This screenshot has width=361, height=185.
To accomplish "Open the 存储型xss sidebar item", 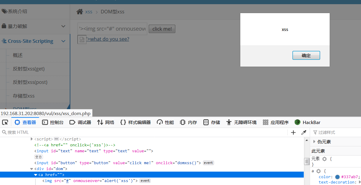I will tap(24, 96).
